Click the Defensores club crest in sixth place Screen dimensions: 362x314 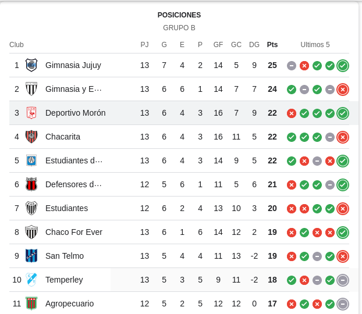pos(31,184)
